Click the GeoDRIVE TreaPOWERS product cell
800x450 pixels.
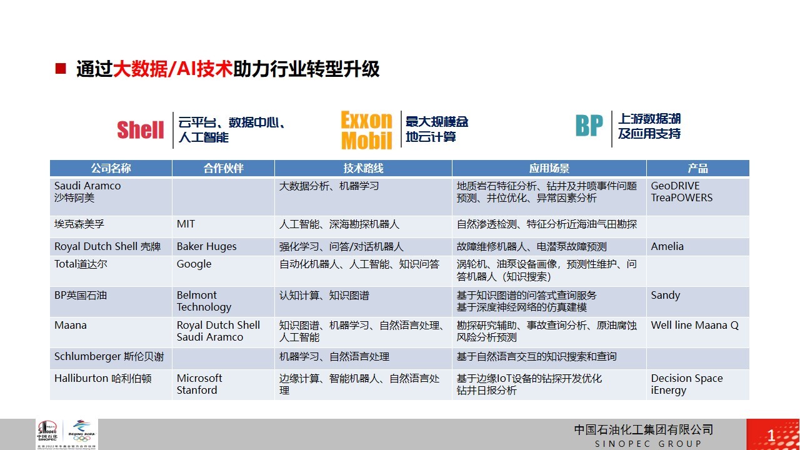(x=698, y=197)
